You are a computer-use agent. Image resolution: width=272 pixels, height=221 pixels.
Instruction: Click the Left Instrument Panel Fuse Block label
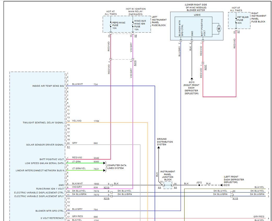[159, 21]
